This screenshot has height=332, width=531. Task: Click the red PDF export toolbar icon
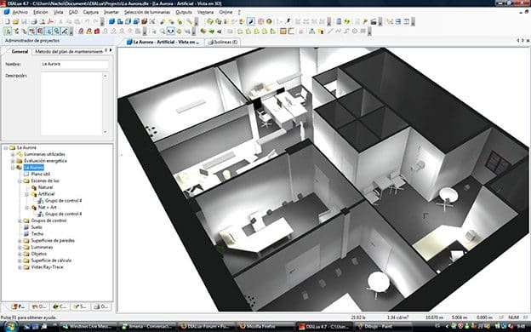coord(50,21)
